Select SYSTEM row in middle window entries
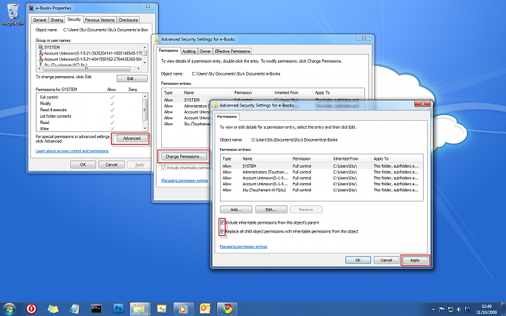The height and width of the screenshot is (316, 506). (263, 100)
